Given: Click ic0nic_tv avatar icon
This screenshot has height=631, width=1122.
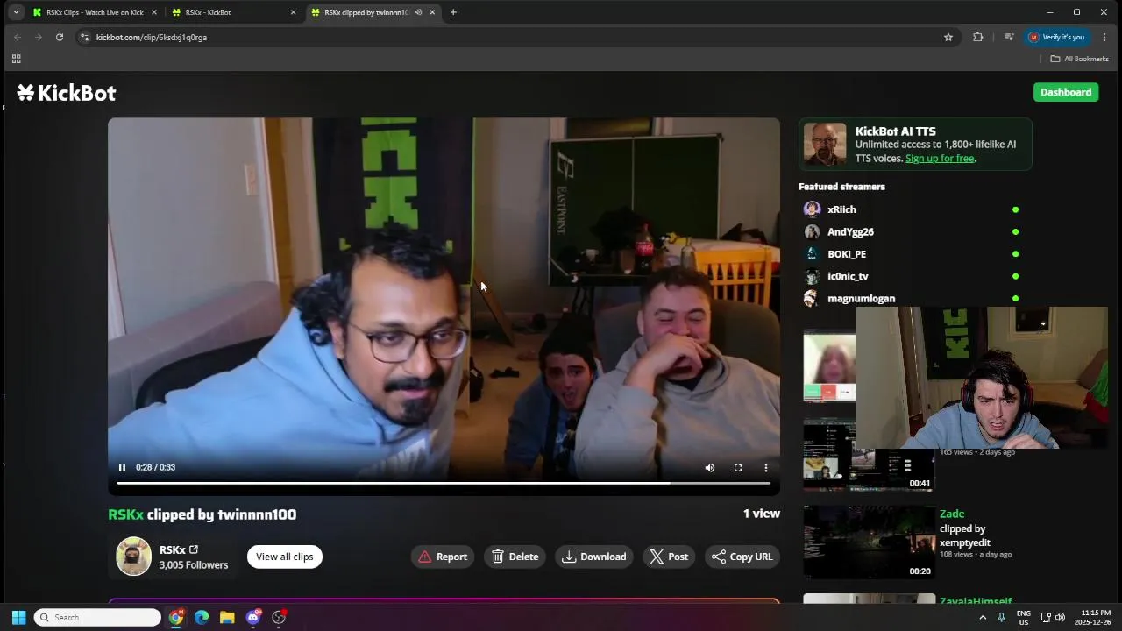Looking at the screenshot, I should pos(812,276).
